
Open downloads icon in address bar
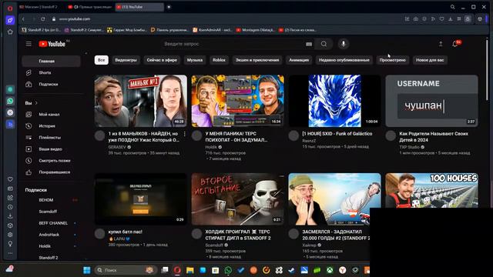tap(450, 19)
